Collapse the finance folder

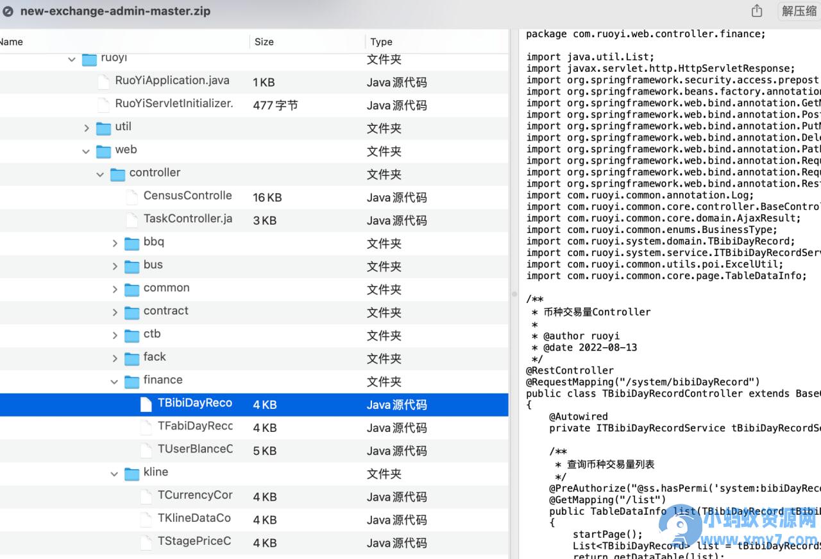114,382
